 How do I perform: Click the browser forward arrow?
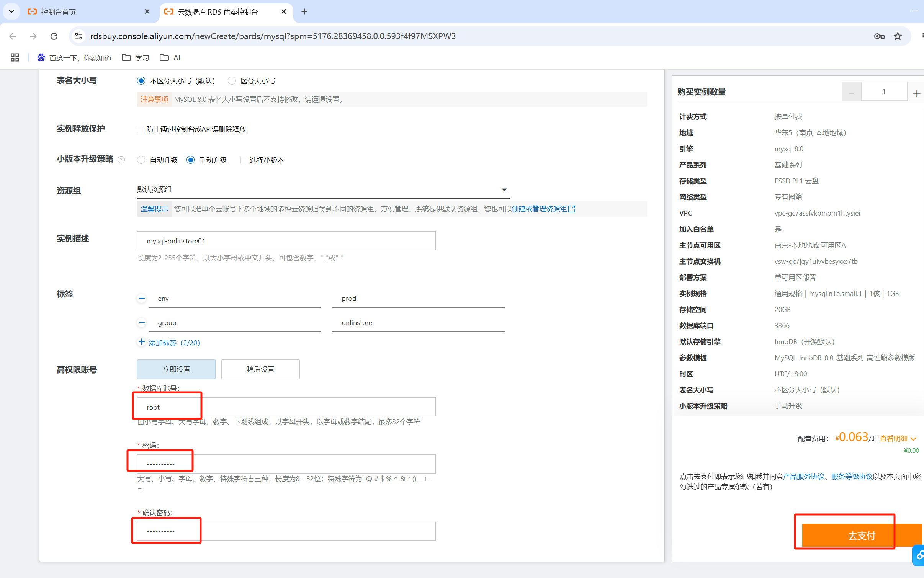click(33, 36)
